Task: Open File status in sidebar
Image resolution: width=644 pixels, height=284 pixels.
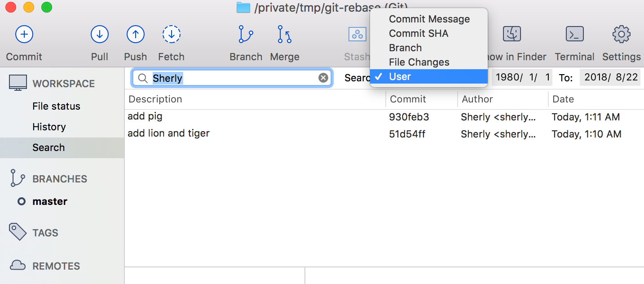Action: pos(56,106)
